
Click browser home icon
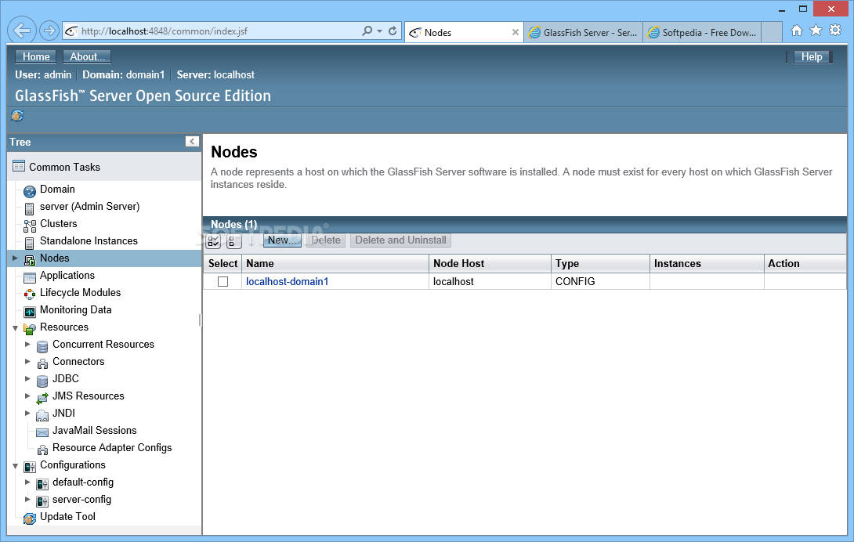(796, 31)
